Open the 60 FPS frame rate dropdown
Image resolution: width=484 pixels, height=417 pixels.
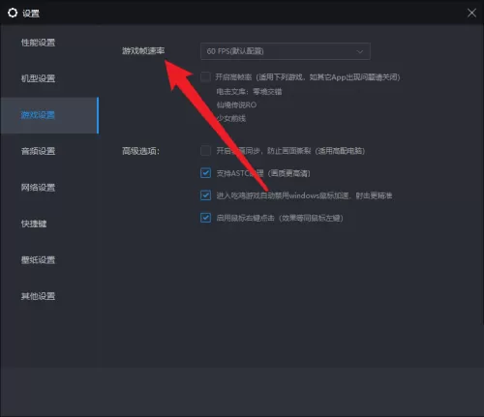[286, 51]
